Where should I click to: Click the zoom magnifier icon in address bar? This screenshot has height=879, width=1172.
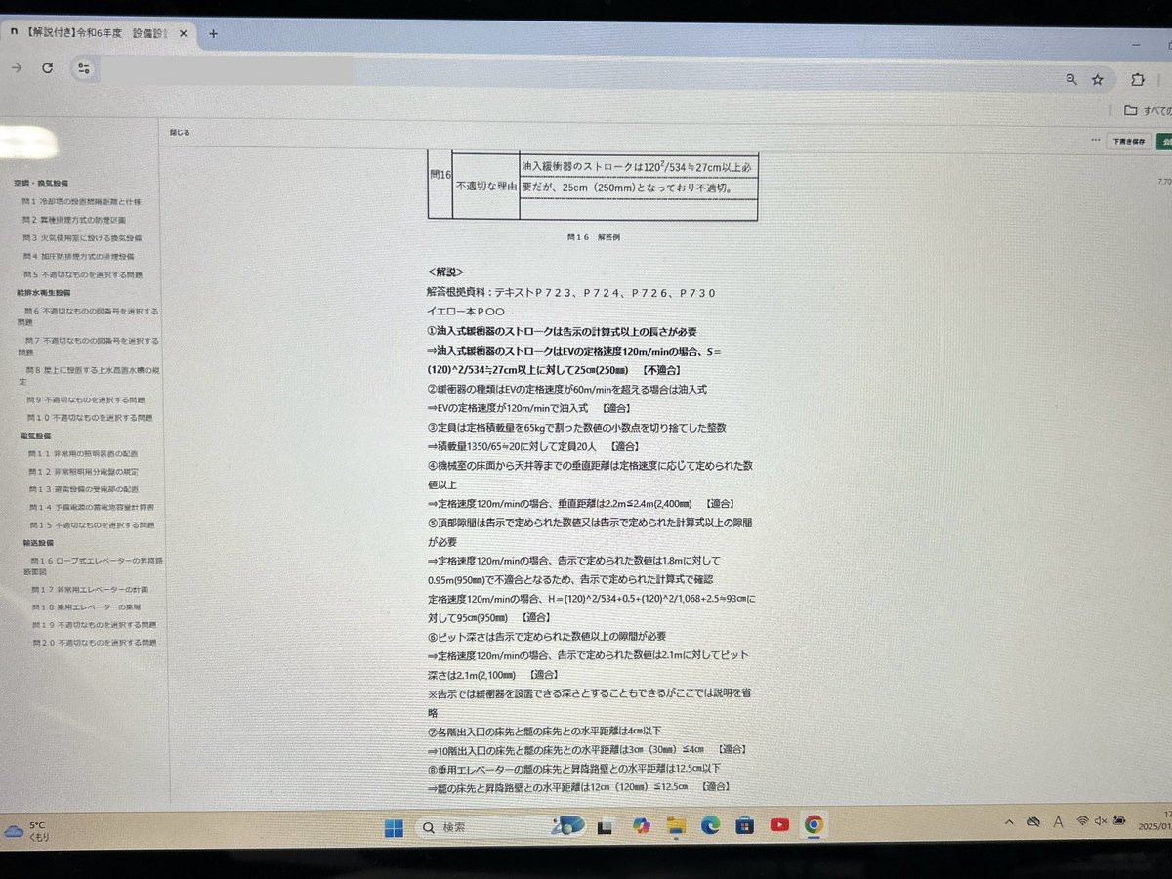[1072, 79]
